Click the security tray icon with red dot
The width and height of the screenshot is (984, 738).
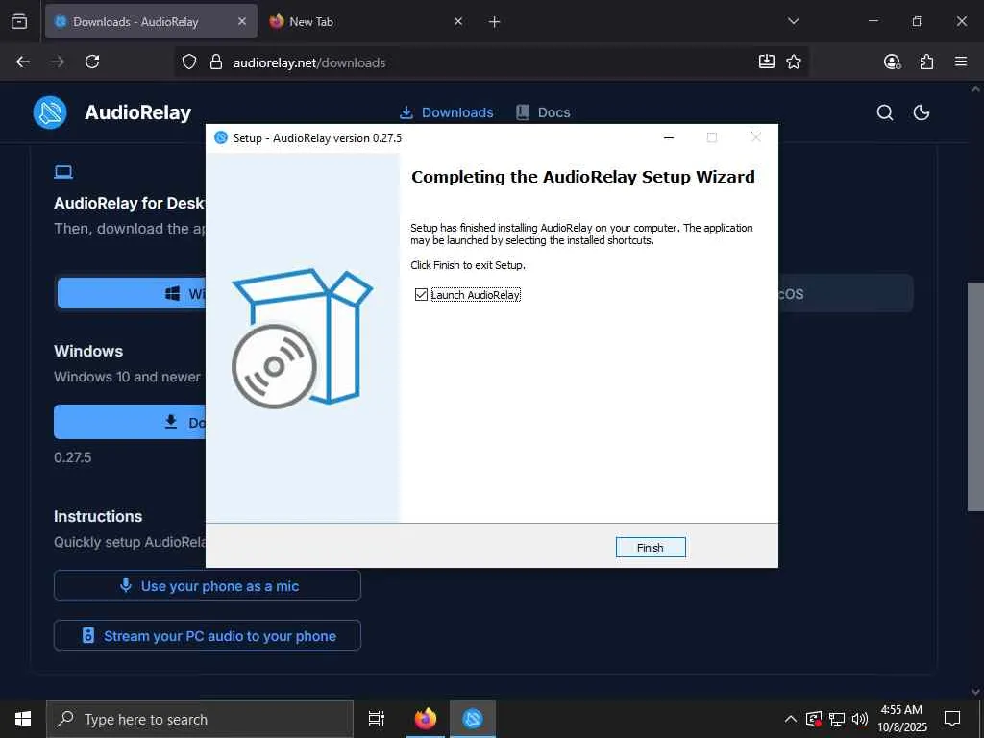814,719
